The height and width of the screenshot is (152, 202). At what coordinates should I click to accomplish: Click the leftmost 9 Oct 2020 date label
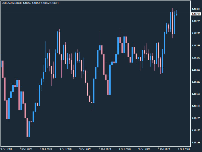pos(6,149)
